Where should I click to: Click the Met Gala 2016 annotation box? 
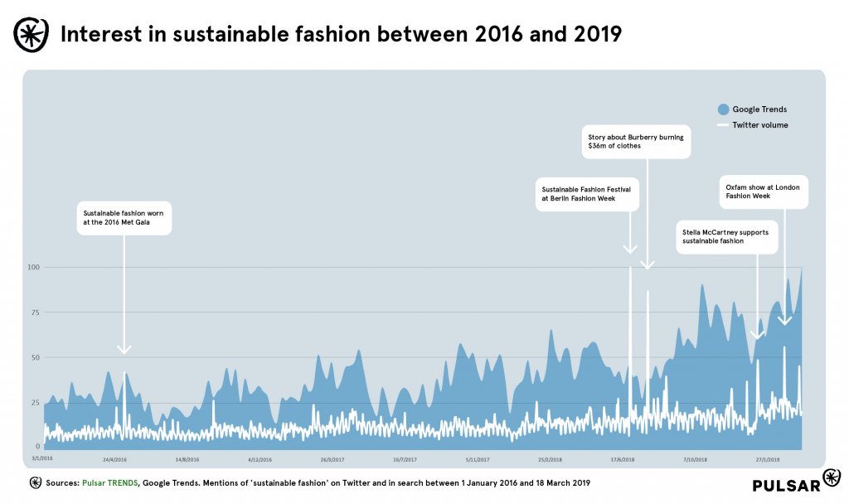click(x=124, y=218)
